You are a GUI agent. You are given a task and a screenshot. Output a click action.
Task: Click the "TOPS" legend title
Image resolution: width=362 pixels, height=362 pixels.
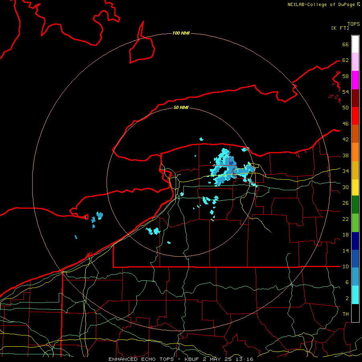pyautogui.click(x=354, y=24)
